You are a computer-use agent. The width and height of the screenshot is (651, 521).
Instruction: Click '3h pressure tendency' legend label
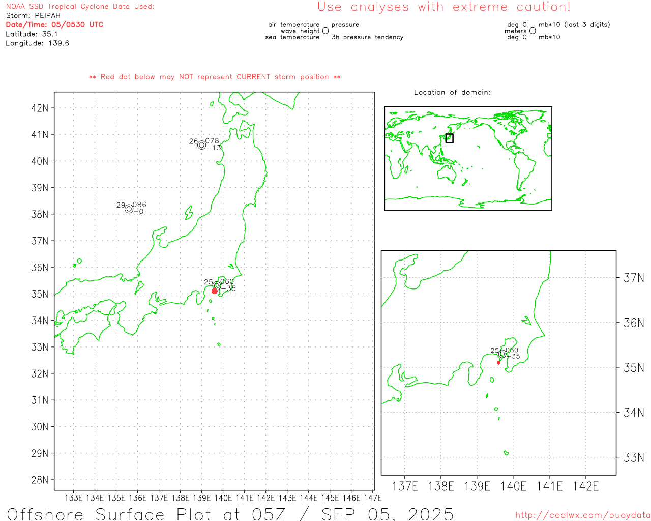pyautogui.click(x=367, y=37)
